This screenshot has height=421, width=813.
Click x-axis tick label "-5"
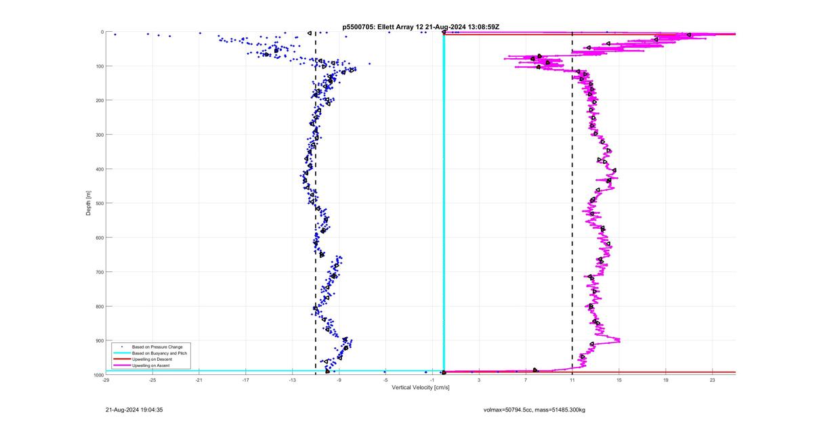(385, 380)
